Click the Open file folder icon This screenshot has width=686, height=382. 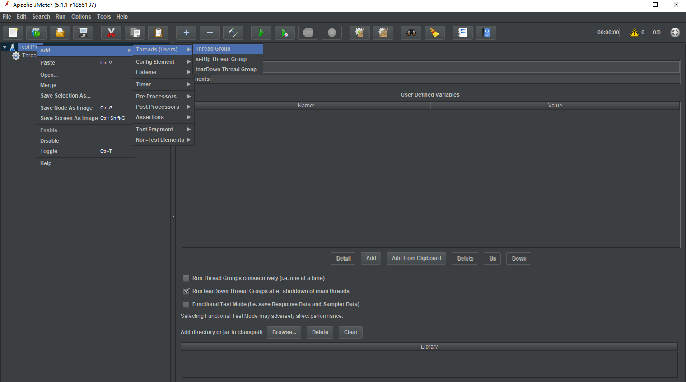pyautogui.click(x=60, y=33)
